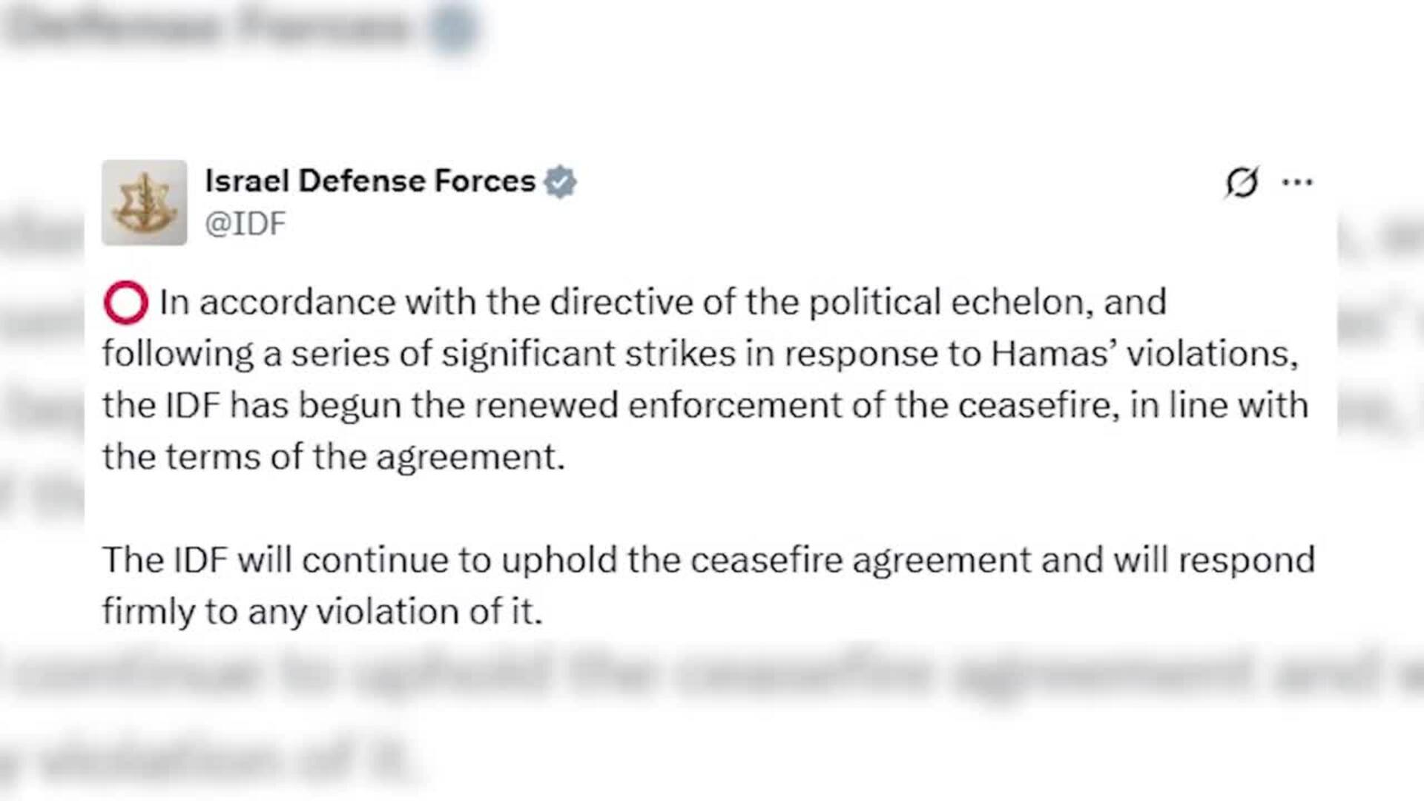
Task: Open the three-dot more options menu
Action: coord(1297,182)
